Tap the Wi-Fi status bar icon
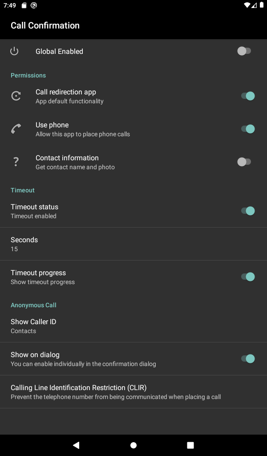Viewport: 267px width, 456px height. pyautogui.click(x=247, y=5)
